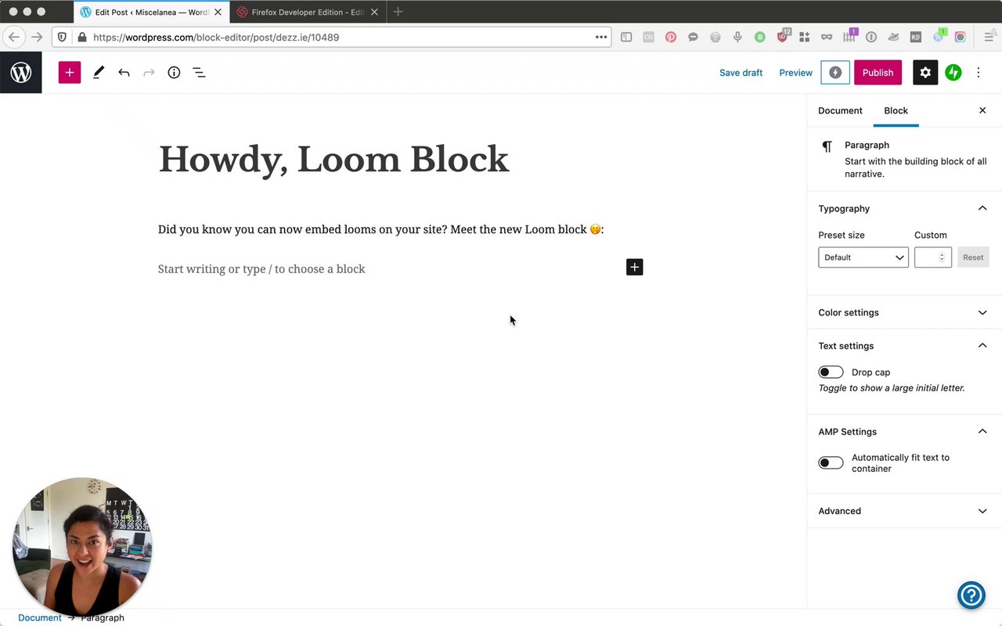Click the AMP lightning preview icon
Image resolution: width=1002 pixels, height=626 pixels.
click(x=835, y=73)
